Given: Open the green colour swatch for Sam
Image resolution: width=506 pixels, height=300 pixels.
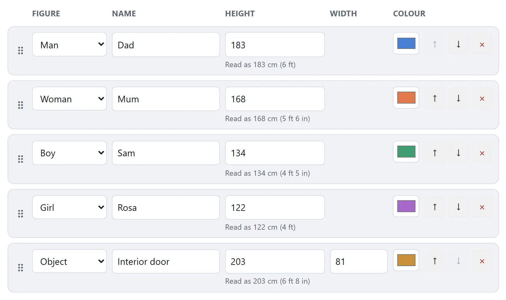Looking at the screenshot, I should pos(406,152).
